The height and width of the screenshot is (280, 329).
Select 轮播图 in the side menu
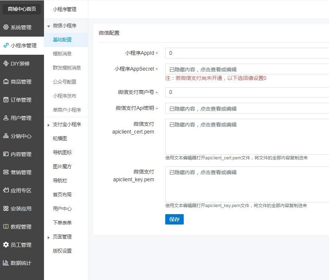tap(60, 138)
